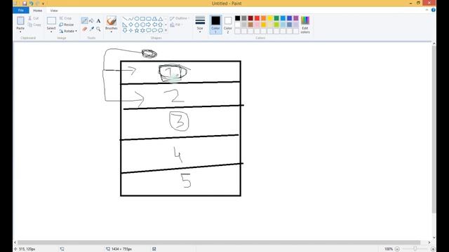This screenshot has height=252, width=449.
Task: Click vertical scrollbar down arrow
Action: pyautogui.click(x=434, y=238)
